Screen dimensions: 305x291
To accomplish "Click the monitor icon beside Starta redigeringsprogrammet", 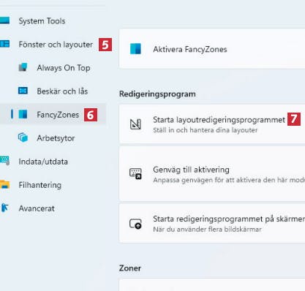I will [135, 224].
